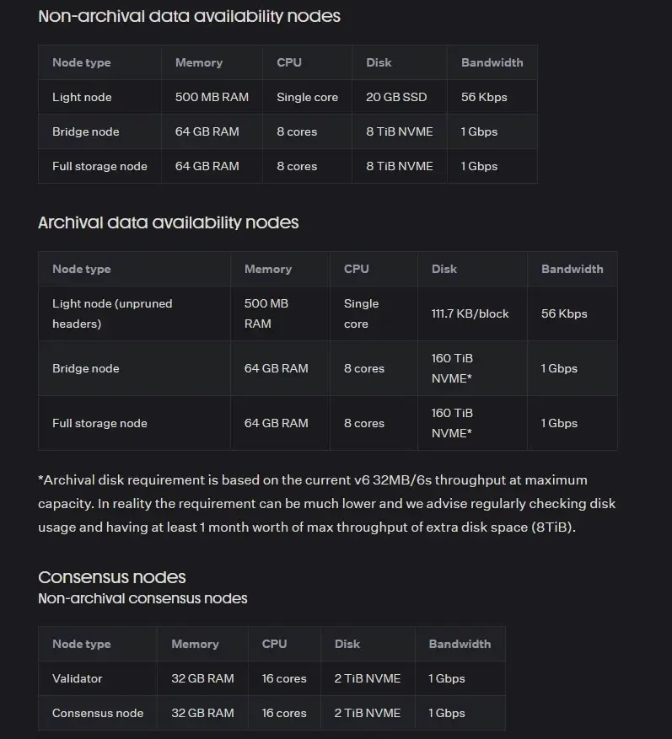
Task: Select the "Consensus node" row label
Action: coord(98,713)
